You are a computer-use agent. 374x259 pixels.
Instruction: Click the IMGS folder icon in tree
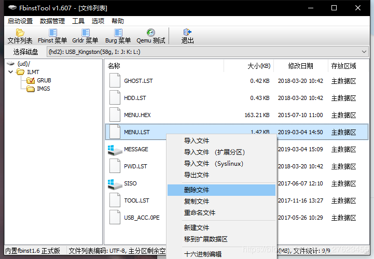coord(31,89)
